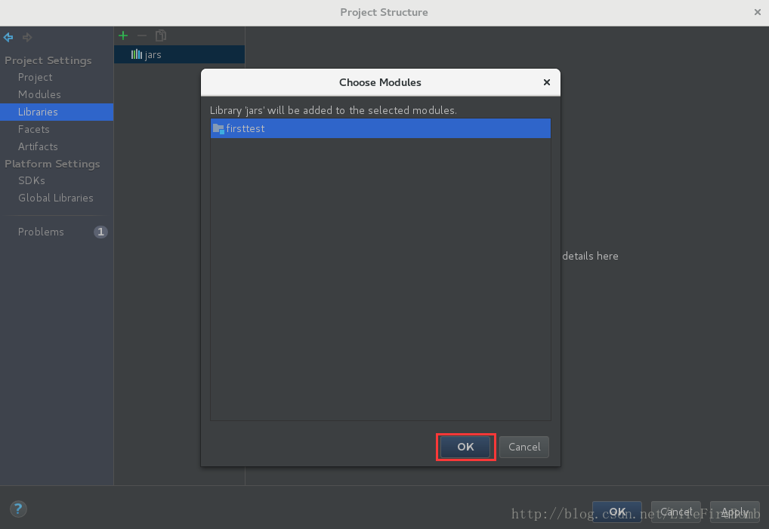
Task: Click Apply in Project Structure window
Action: pos(735,512)
